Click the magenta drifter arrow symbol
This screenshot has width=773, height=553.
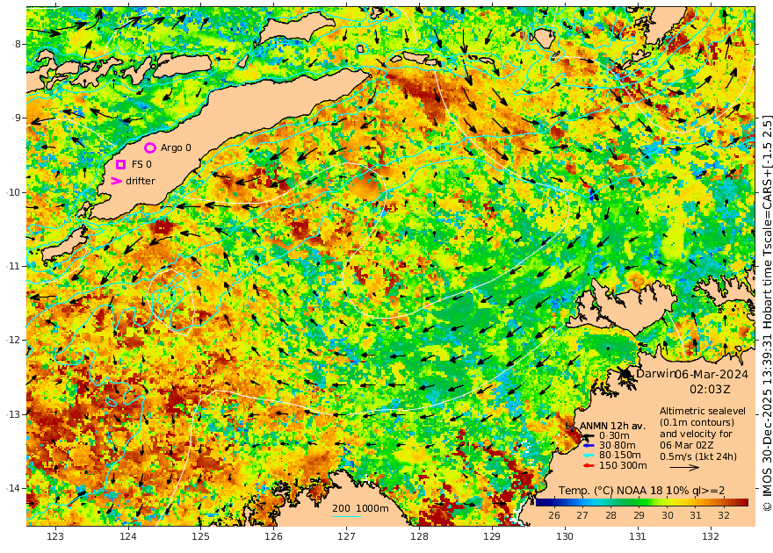(x=116, y=181)
